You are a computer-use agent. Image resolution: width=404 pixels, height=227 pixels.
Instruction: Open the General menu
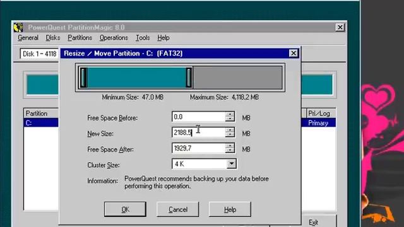click(x=28, y=38)
